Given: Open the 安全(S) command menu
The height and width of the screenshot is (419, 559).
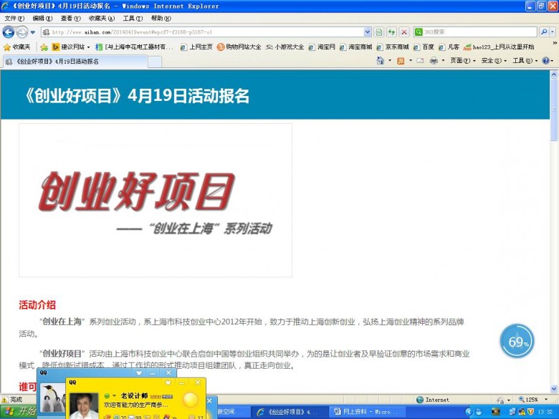Looking at the screenshot, I should coord(494,61).
